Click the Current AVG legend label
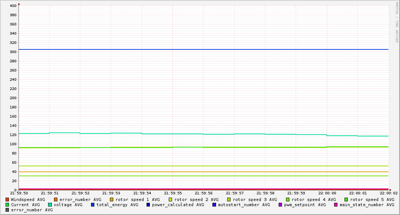Screen dimensions: 400x215 (25, 205)
